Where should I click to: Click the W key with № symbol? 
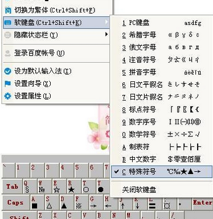44,187
